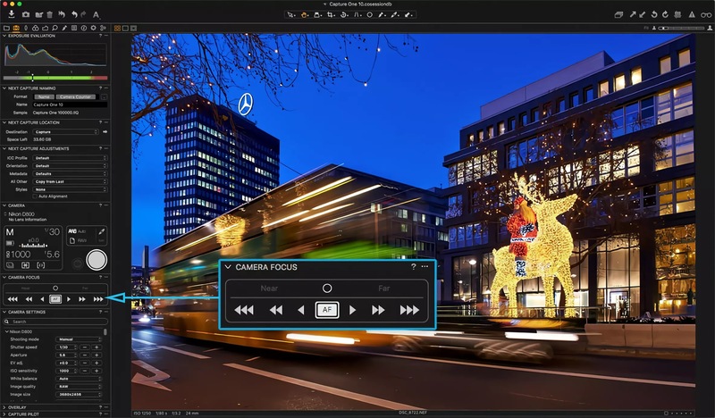The width and height of the screenshot is (715, 418).
Task: Select the Pan hand cursor tool
Action: [304, 14]
